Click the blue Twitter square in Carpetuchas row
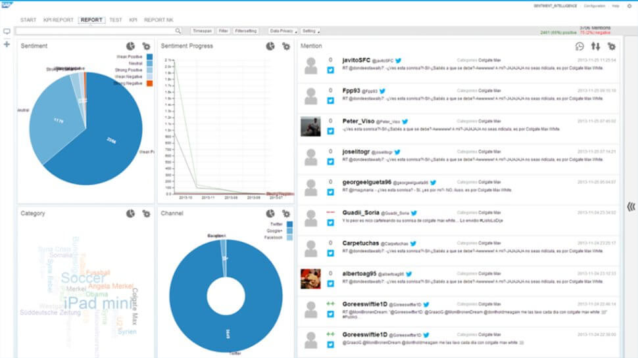638x358 pixels. pyautogui.click(x=330, y=253)
